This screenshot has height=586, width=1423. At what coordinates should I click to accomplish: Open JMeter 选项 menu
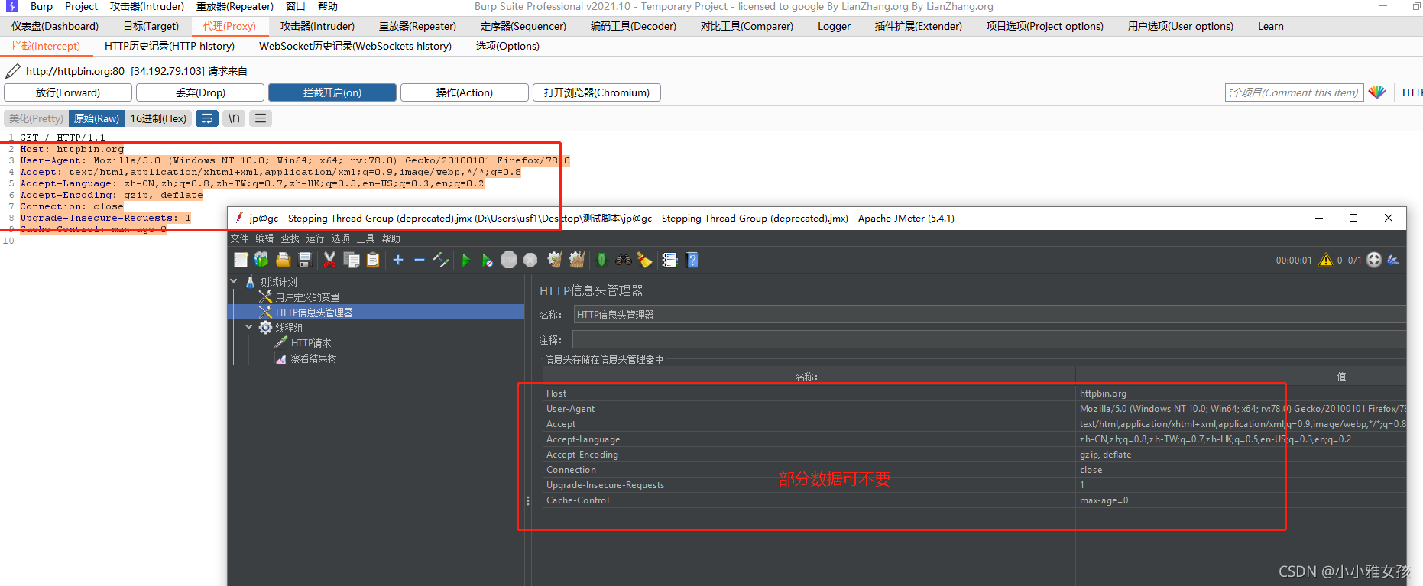coord(340,238)
